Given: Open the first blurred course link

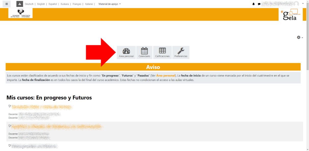Looking at the screenshot, I should click(42, 107).
